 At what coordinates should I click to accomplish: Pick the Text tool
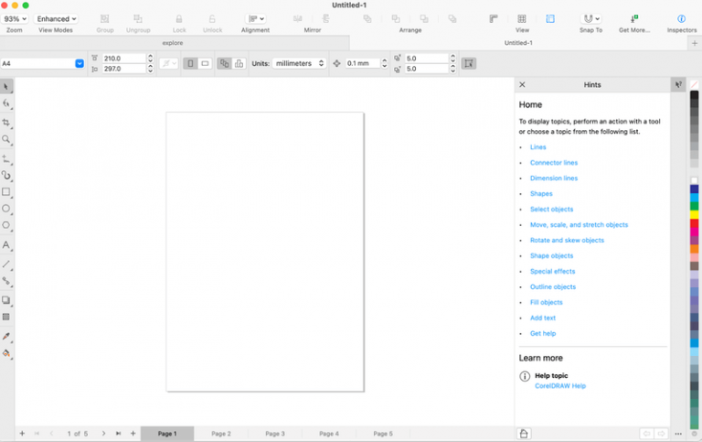point(6,245)
